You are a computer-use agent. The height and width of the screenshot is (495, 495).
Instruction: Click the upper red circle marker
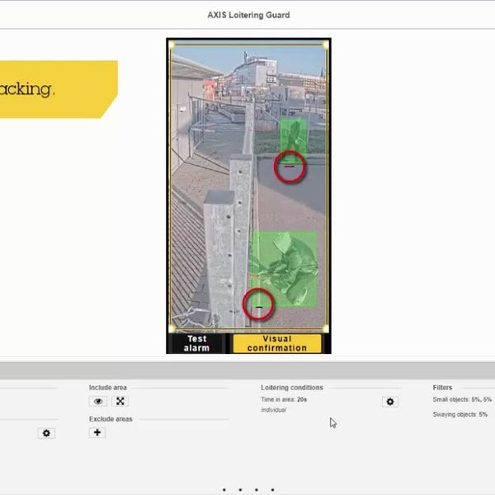(x=290, y=167)
